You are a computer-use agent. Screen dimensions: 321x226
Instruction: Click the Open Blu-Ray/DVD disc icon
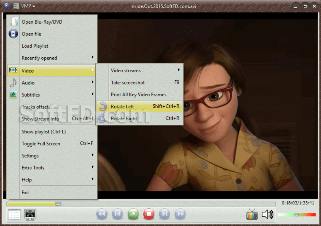click(x=14, y=22)
